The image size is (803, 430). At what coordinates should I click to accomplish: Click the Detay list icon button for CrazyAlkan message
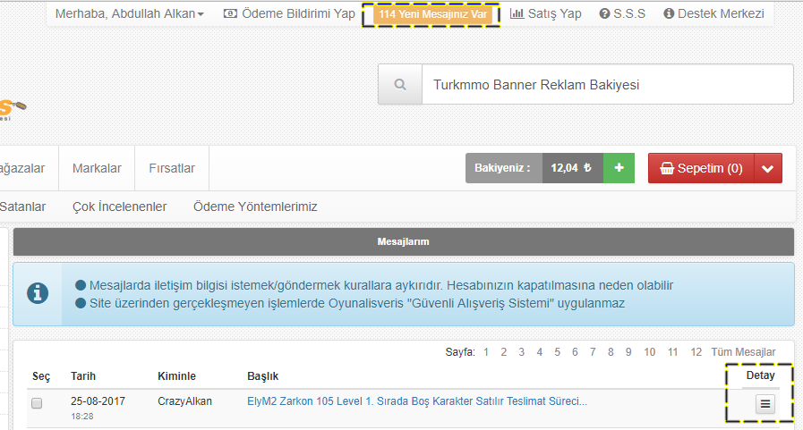tap(765, 404)
